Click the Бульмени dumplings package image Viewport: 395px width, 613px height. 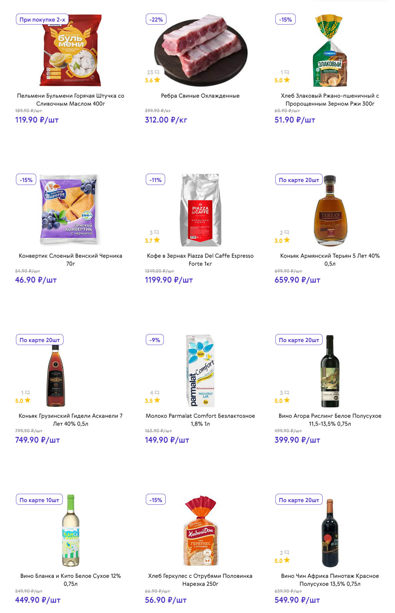pyautogui.click(x=70, y=50)
